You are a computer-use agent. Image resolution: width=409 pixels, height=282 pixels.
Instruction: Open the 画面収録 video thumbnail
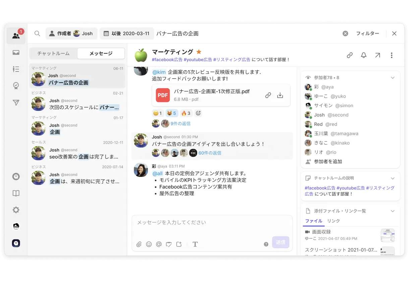[387, 235]
